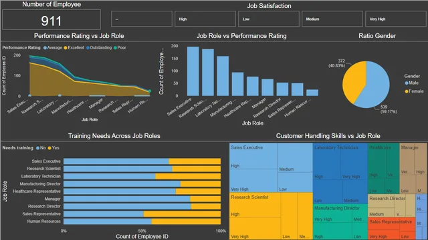Click the 372 (40.83%) pie label
This screenshot has height=240, width=428.
[337, 63]
